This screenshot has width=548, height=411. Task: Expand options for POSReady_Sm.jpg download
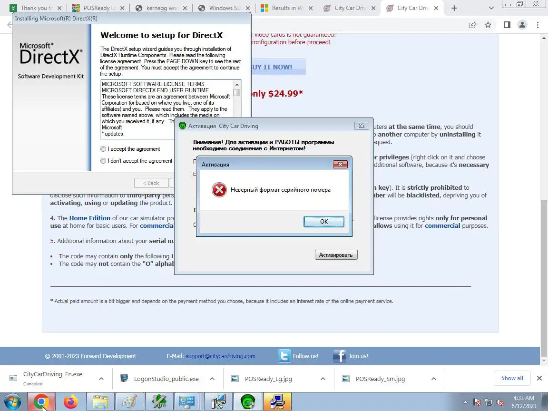434,379
